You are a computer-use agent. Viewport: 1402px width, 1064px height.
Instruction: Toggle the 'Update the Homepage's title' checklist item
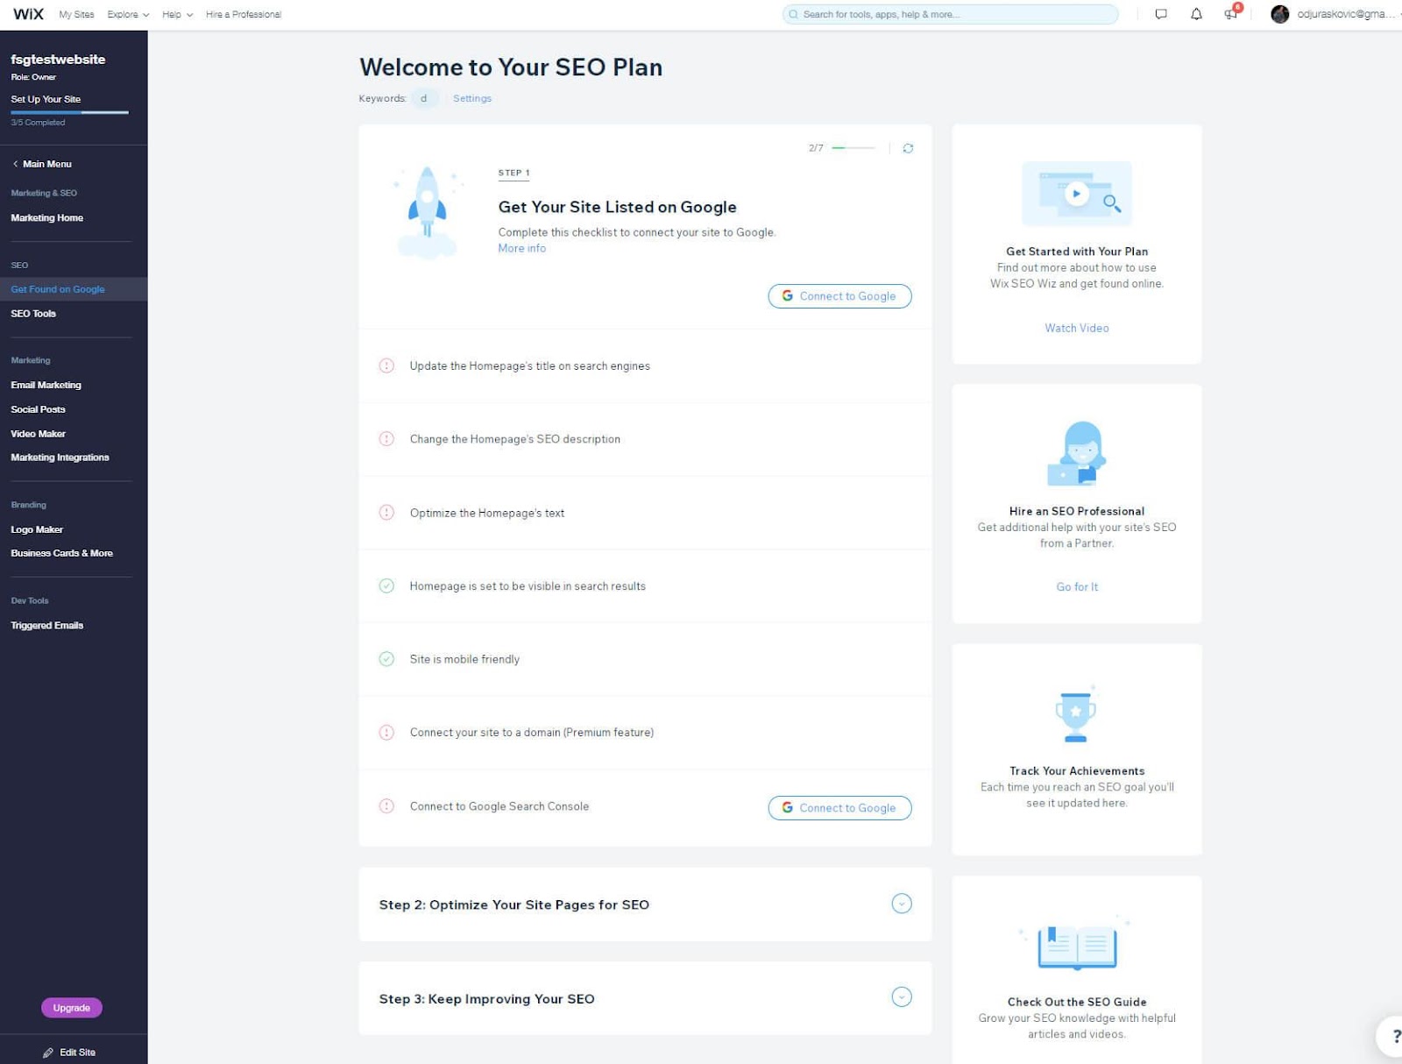click(x=386, y=365)
